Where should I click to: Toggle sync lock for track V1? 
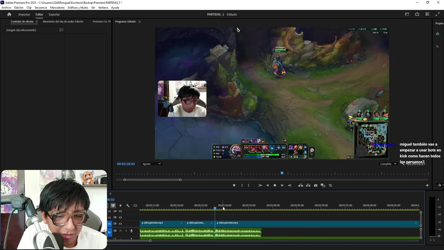coord(115,224)
